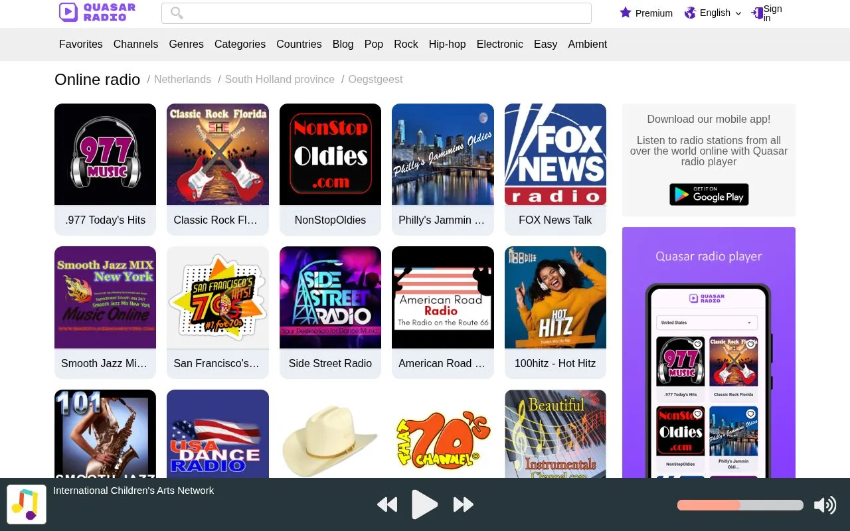Skip to next station with the fast-forward button
The width and height of the screenshot is (850, 531).
463,504
